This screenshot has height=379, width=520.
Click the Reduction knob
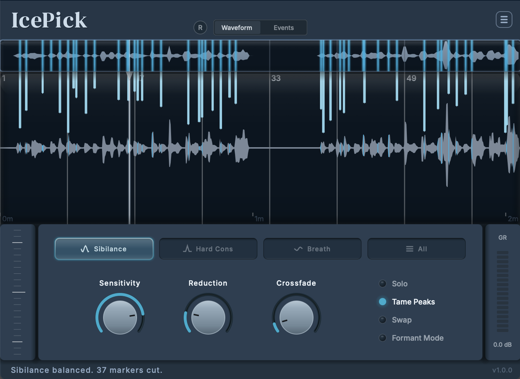pyautogui.click(x=208, y=317)
